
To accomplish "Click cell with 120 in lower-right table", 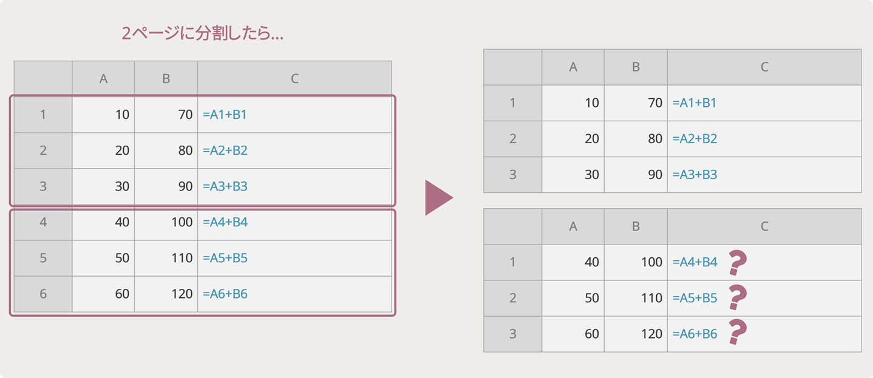I will pyautogui.click(x=636, y=334).
